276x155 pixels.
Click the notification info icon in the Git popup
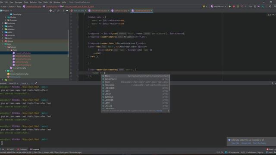point(229,140)
